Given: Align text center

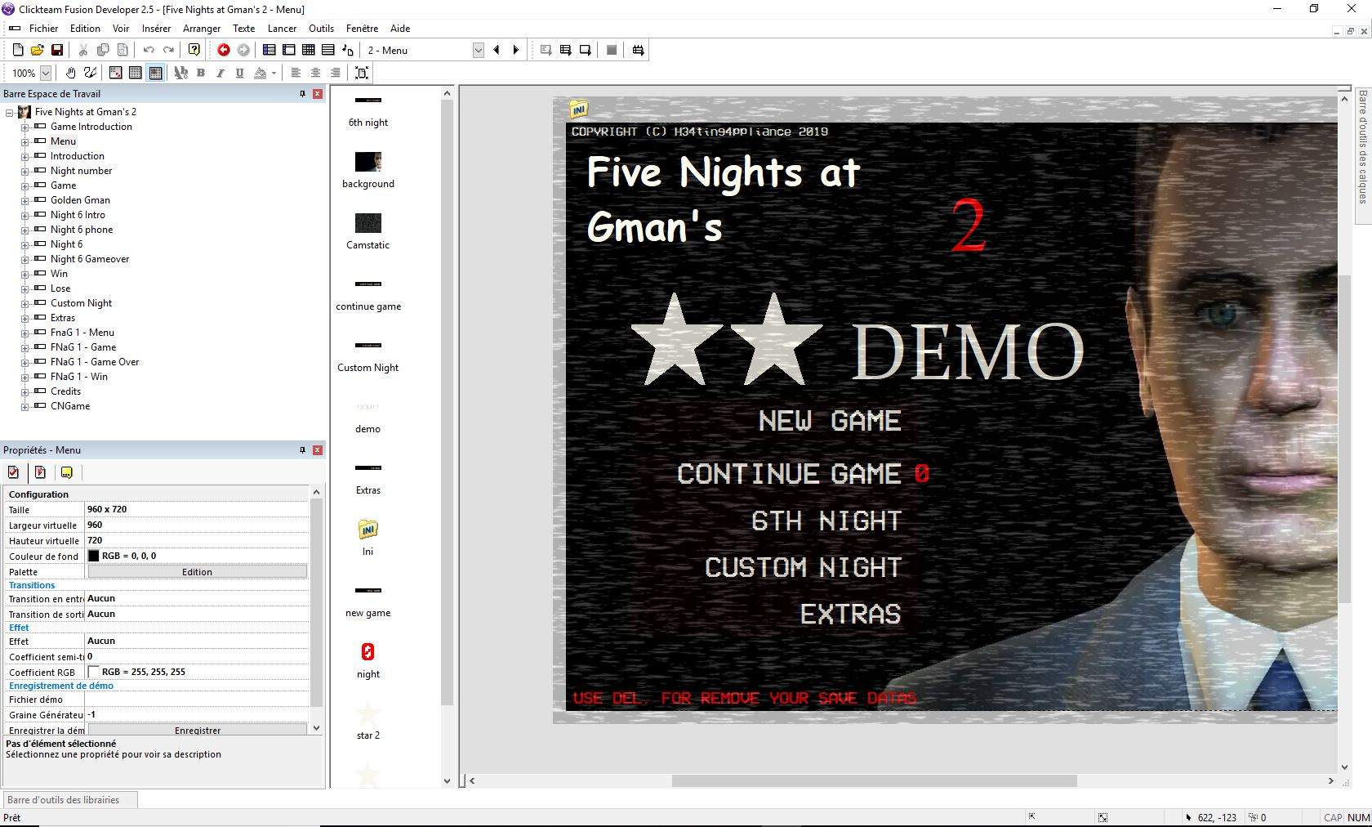Looking at the screenshot, I should pos(315,73).
